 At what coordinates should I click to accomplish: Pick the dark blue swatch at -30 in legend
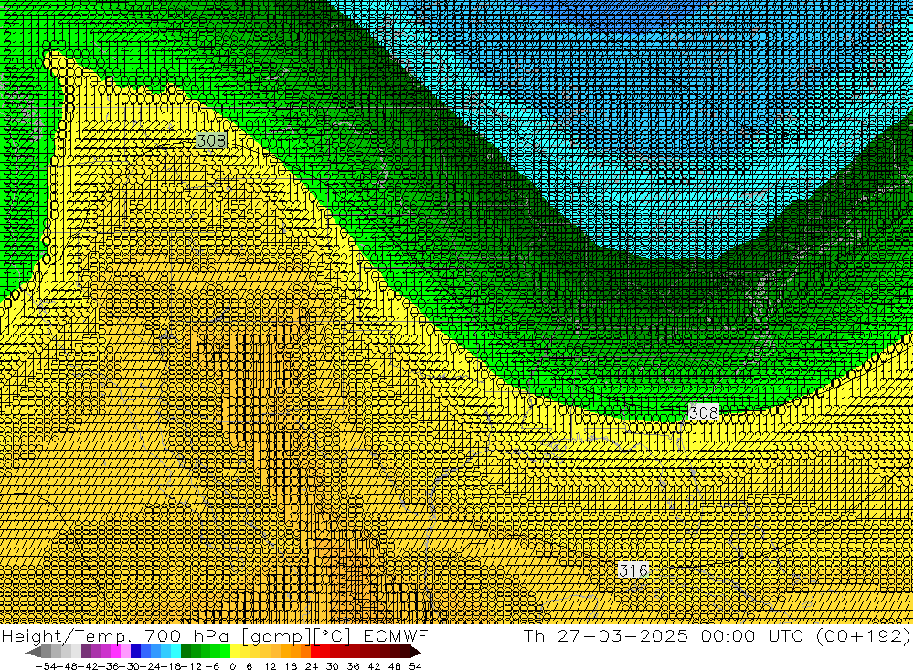(x=136, y=652)
